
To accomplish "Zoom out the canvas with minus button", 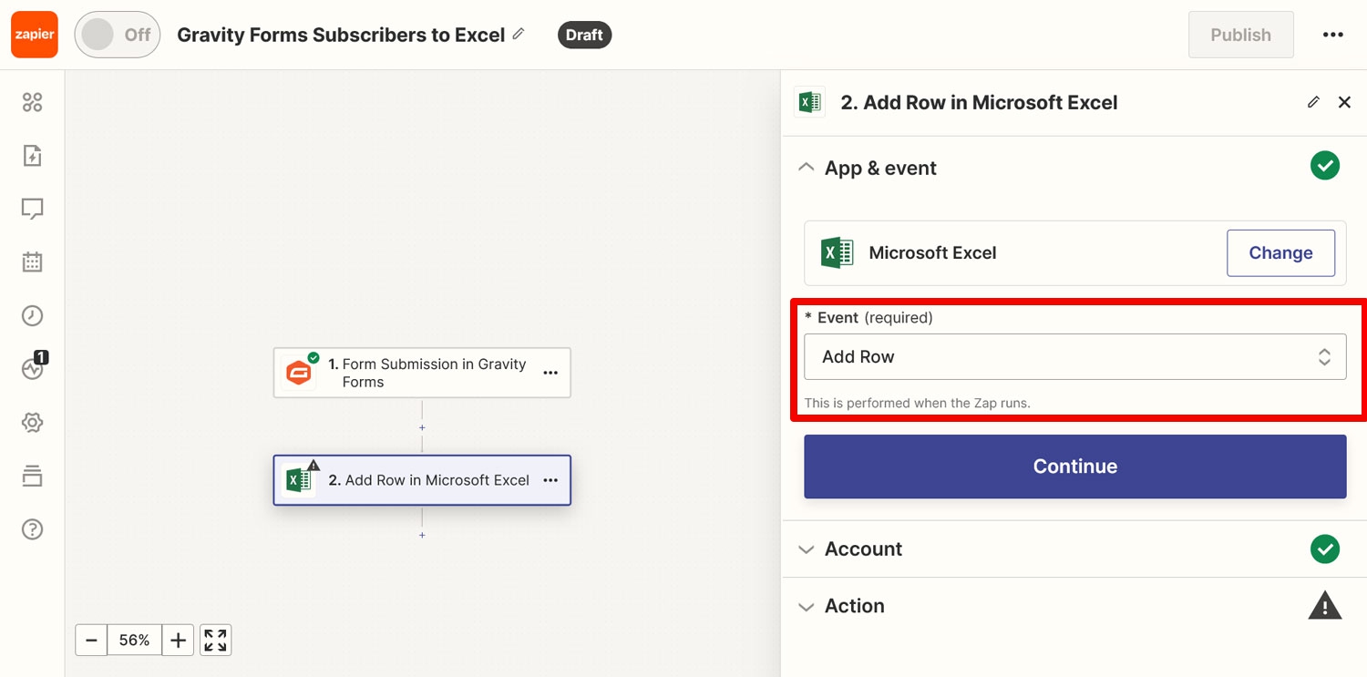I will [x=91, y=640].
